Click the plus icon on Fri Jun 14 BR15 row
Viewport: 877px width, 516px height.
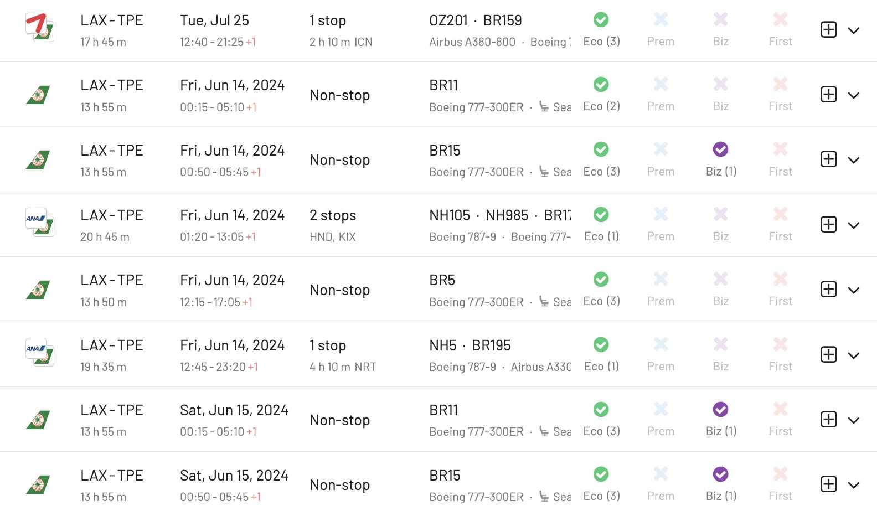tap(828, 159)
